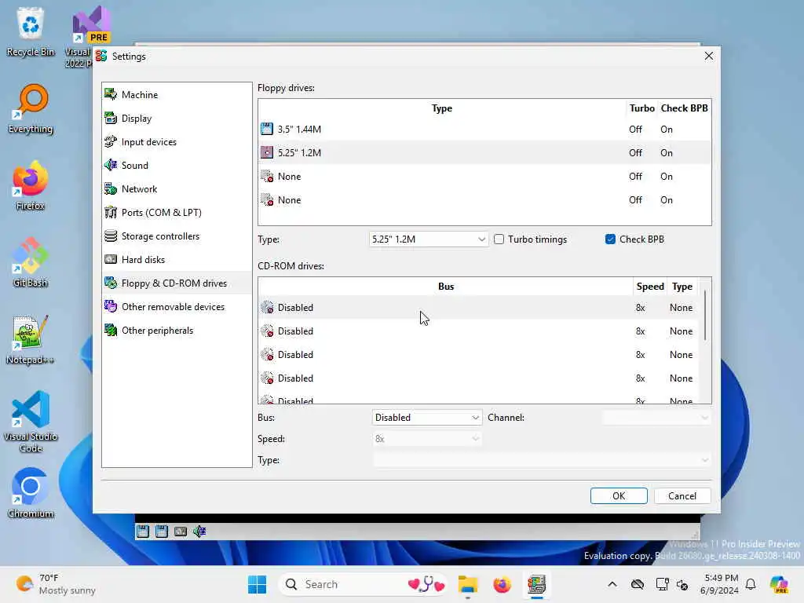Viewport: 804px width, 603px height.
Task: Open File Explorer from taskbar
Action: click(468, 584)
